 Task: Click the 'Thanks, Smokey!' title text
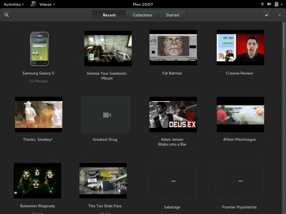38,139
